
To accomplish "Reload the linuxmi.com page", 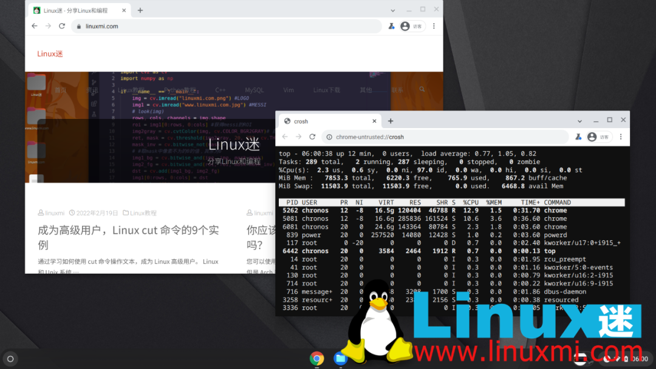I will point(62,26).
